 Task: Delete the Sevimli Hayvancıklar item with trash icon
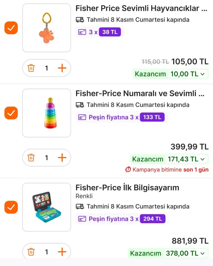click(31, 68)
